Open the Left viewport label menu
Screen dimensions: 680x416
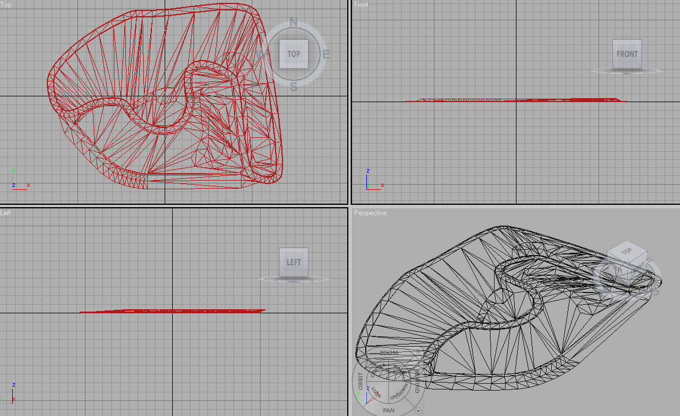point(5,213)
